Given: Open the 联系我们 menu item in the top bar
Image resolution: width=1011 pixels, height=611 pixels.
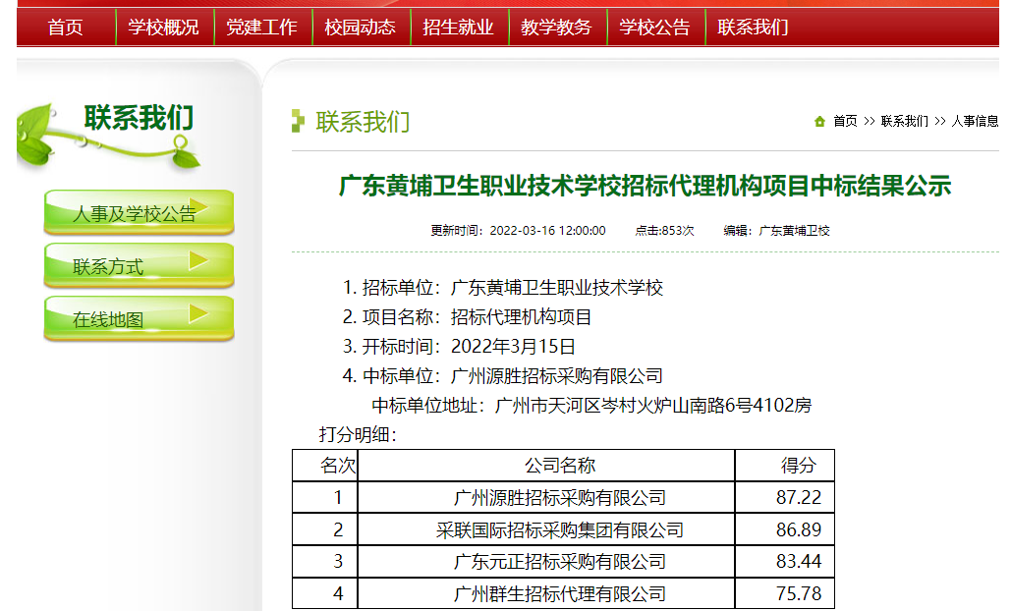Looking at the screenshot, I should (x=753, y=28).
